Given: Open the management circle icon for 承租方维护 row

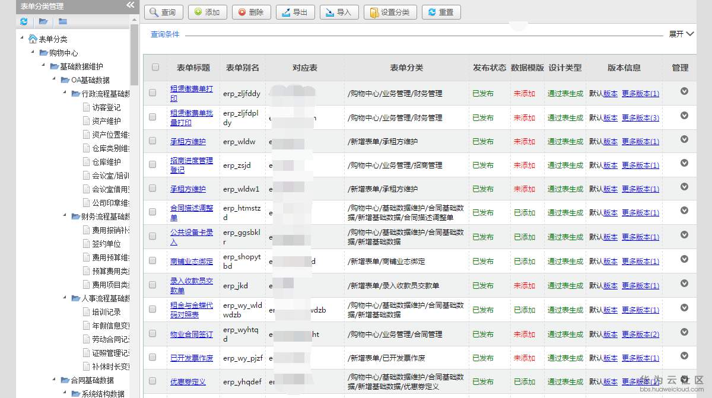Looking at the screenshot, I should point(685,141).
